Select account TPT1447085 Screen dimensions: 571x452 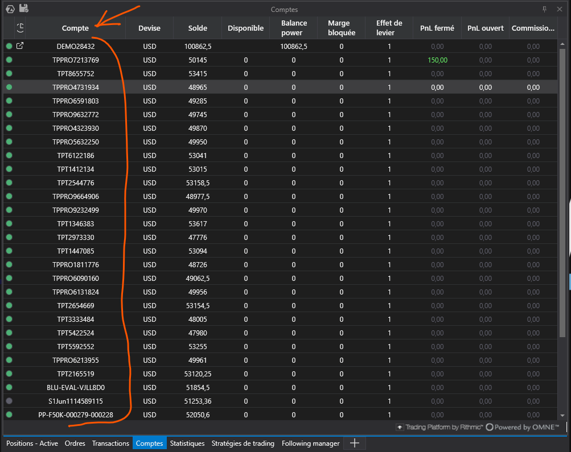point(281,251)
